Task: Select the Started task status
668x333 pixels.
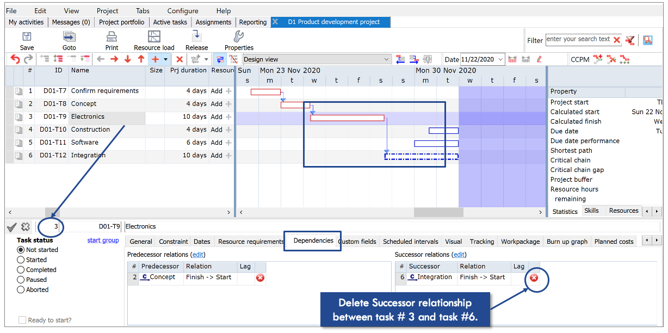Action: click(21, 260)
